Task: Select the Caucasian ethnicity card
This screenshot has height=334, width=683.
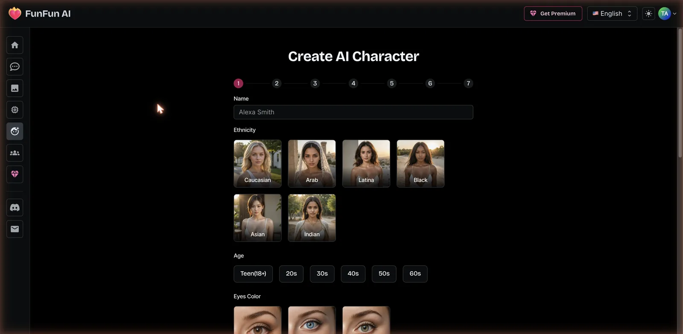Action: coord(257,164)
